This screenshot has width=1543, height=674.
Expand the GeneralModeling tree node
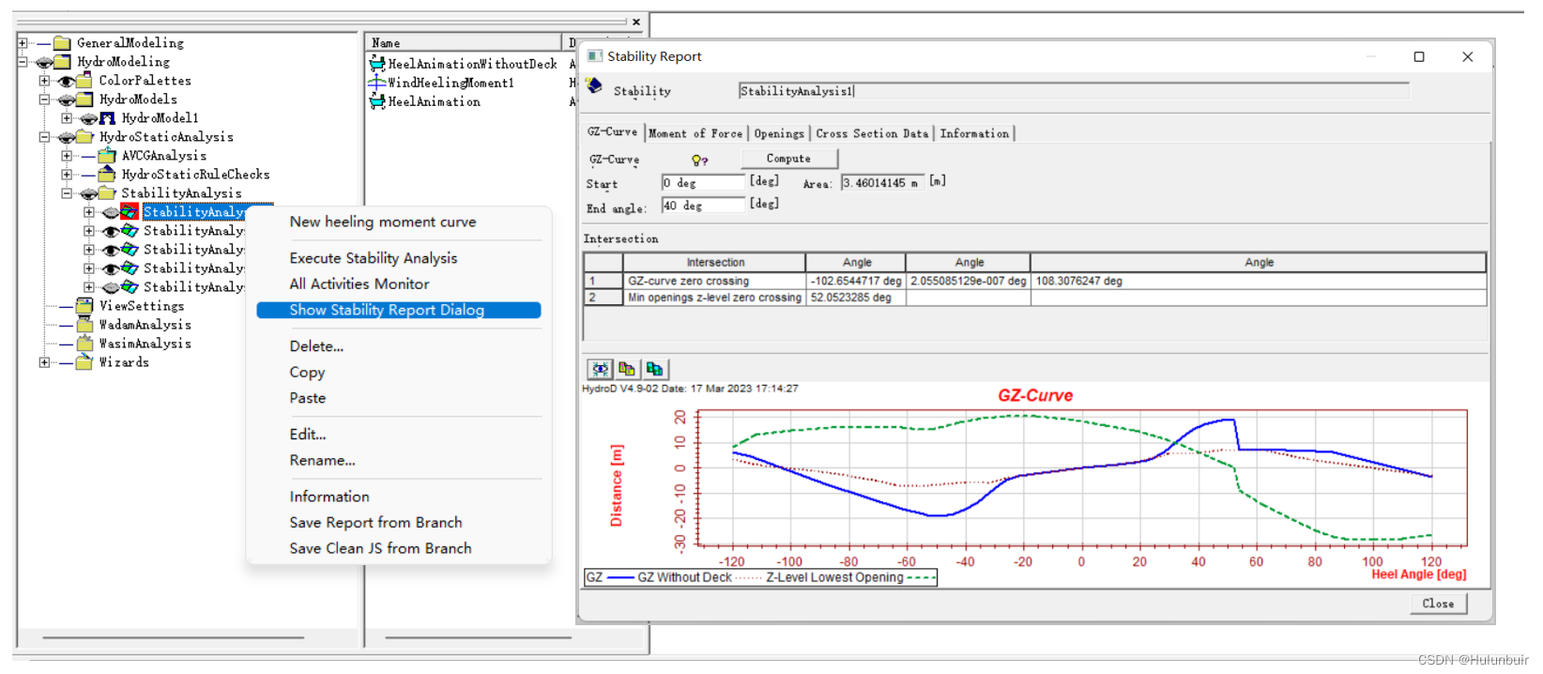[x=23, y=43]
